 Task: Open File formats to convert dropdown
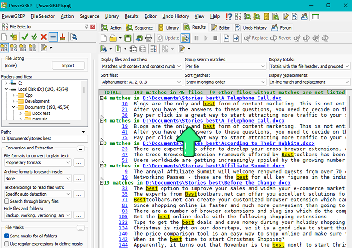[x=38, y=162]
